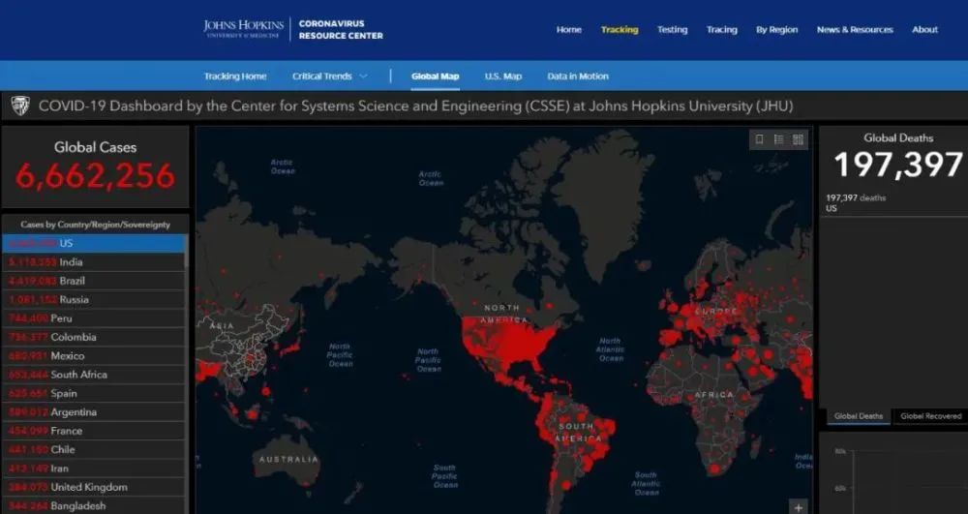Open the basemap gallery grid icon
Image resolution: width=968 pixels, height=514 pixels.
[798, 139]
